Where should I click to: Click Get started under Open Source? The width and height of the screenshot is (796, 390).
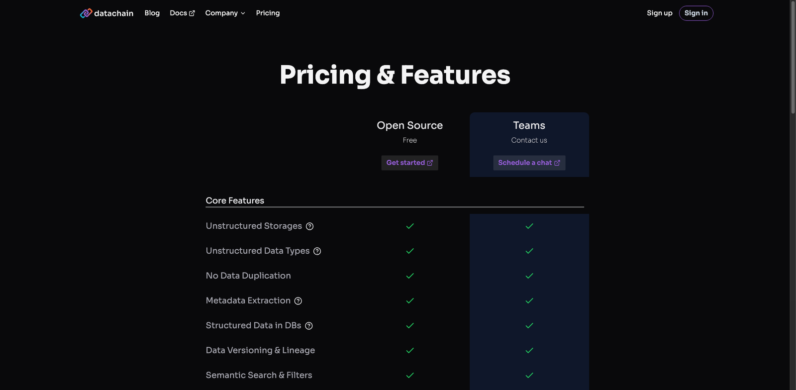409,163
